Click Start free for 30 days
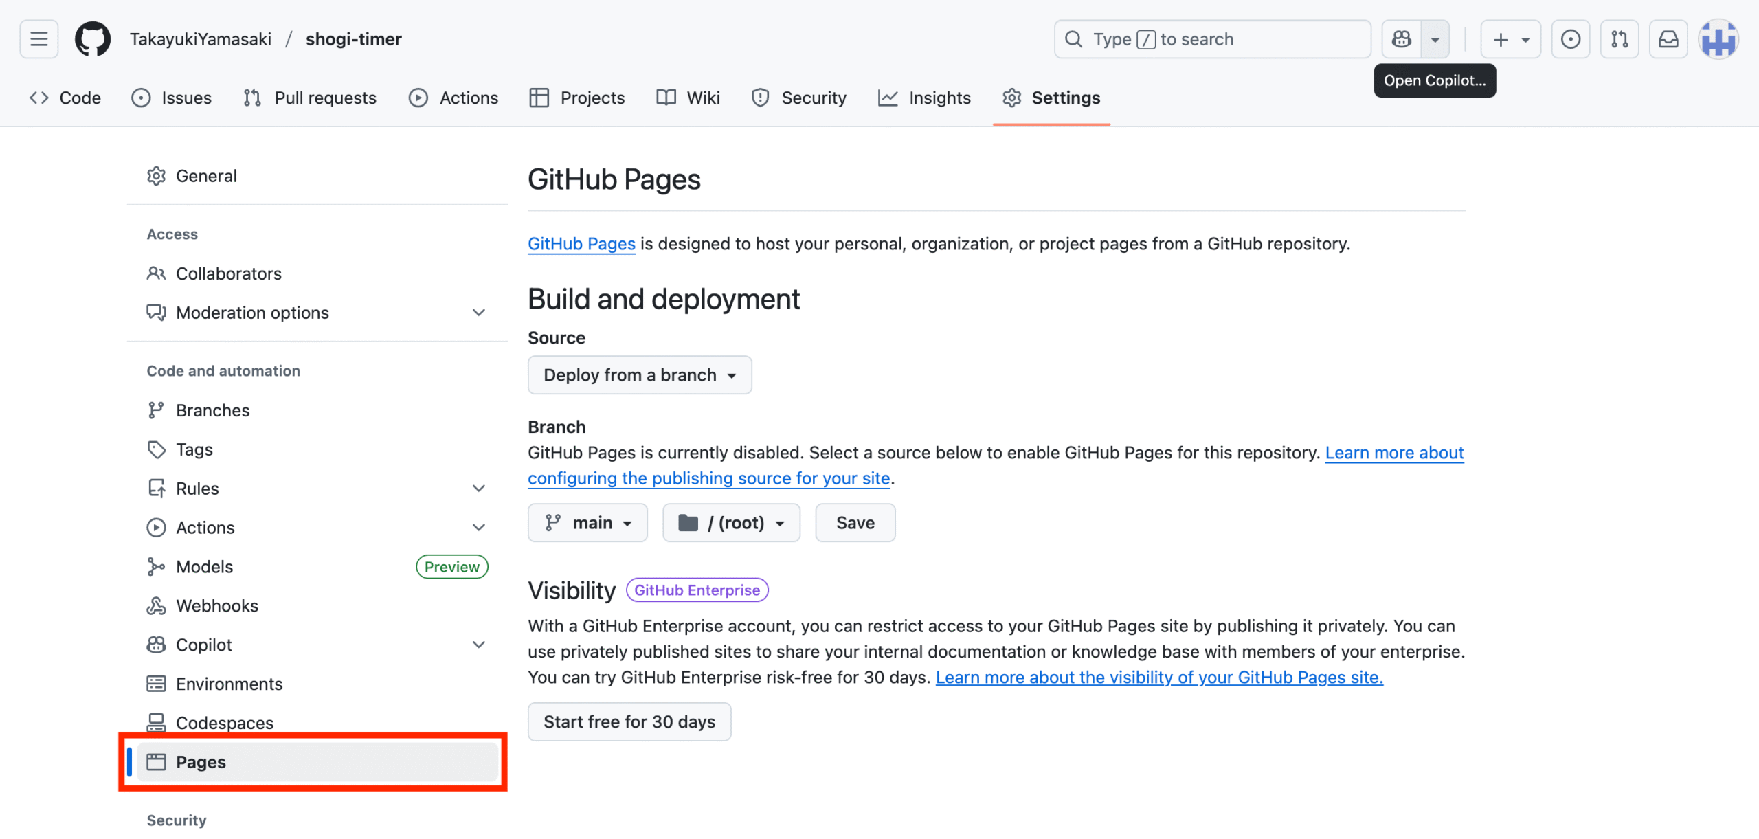 pos(629,721)
